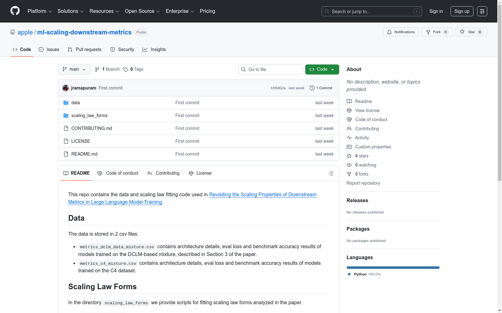Expand the Open Source menu
This screenshot has height=313, width=502.
(142, 11)
